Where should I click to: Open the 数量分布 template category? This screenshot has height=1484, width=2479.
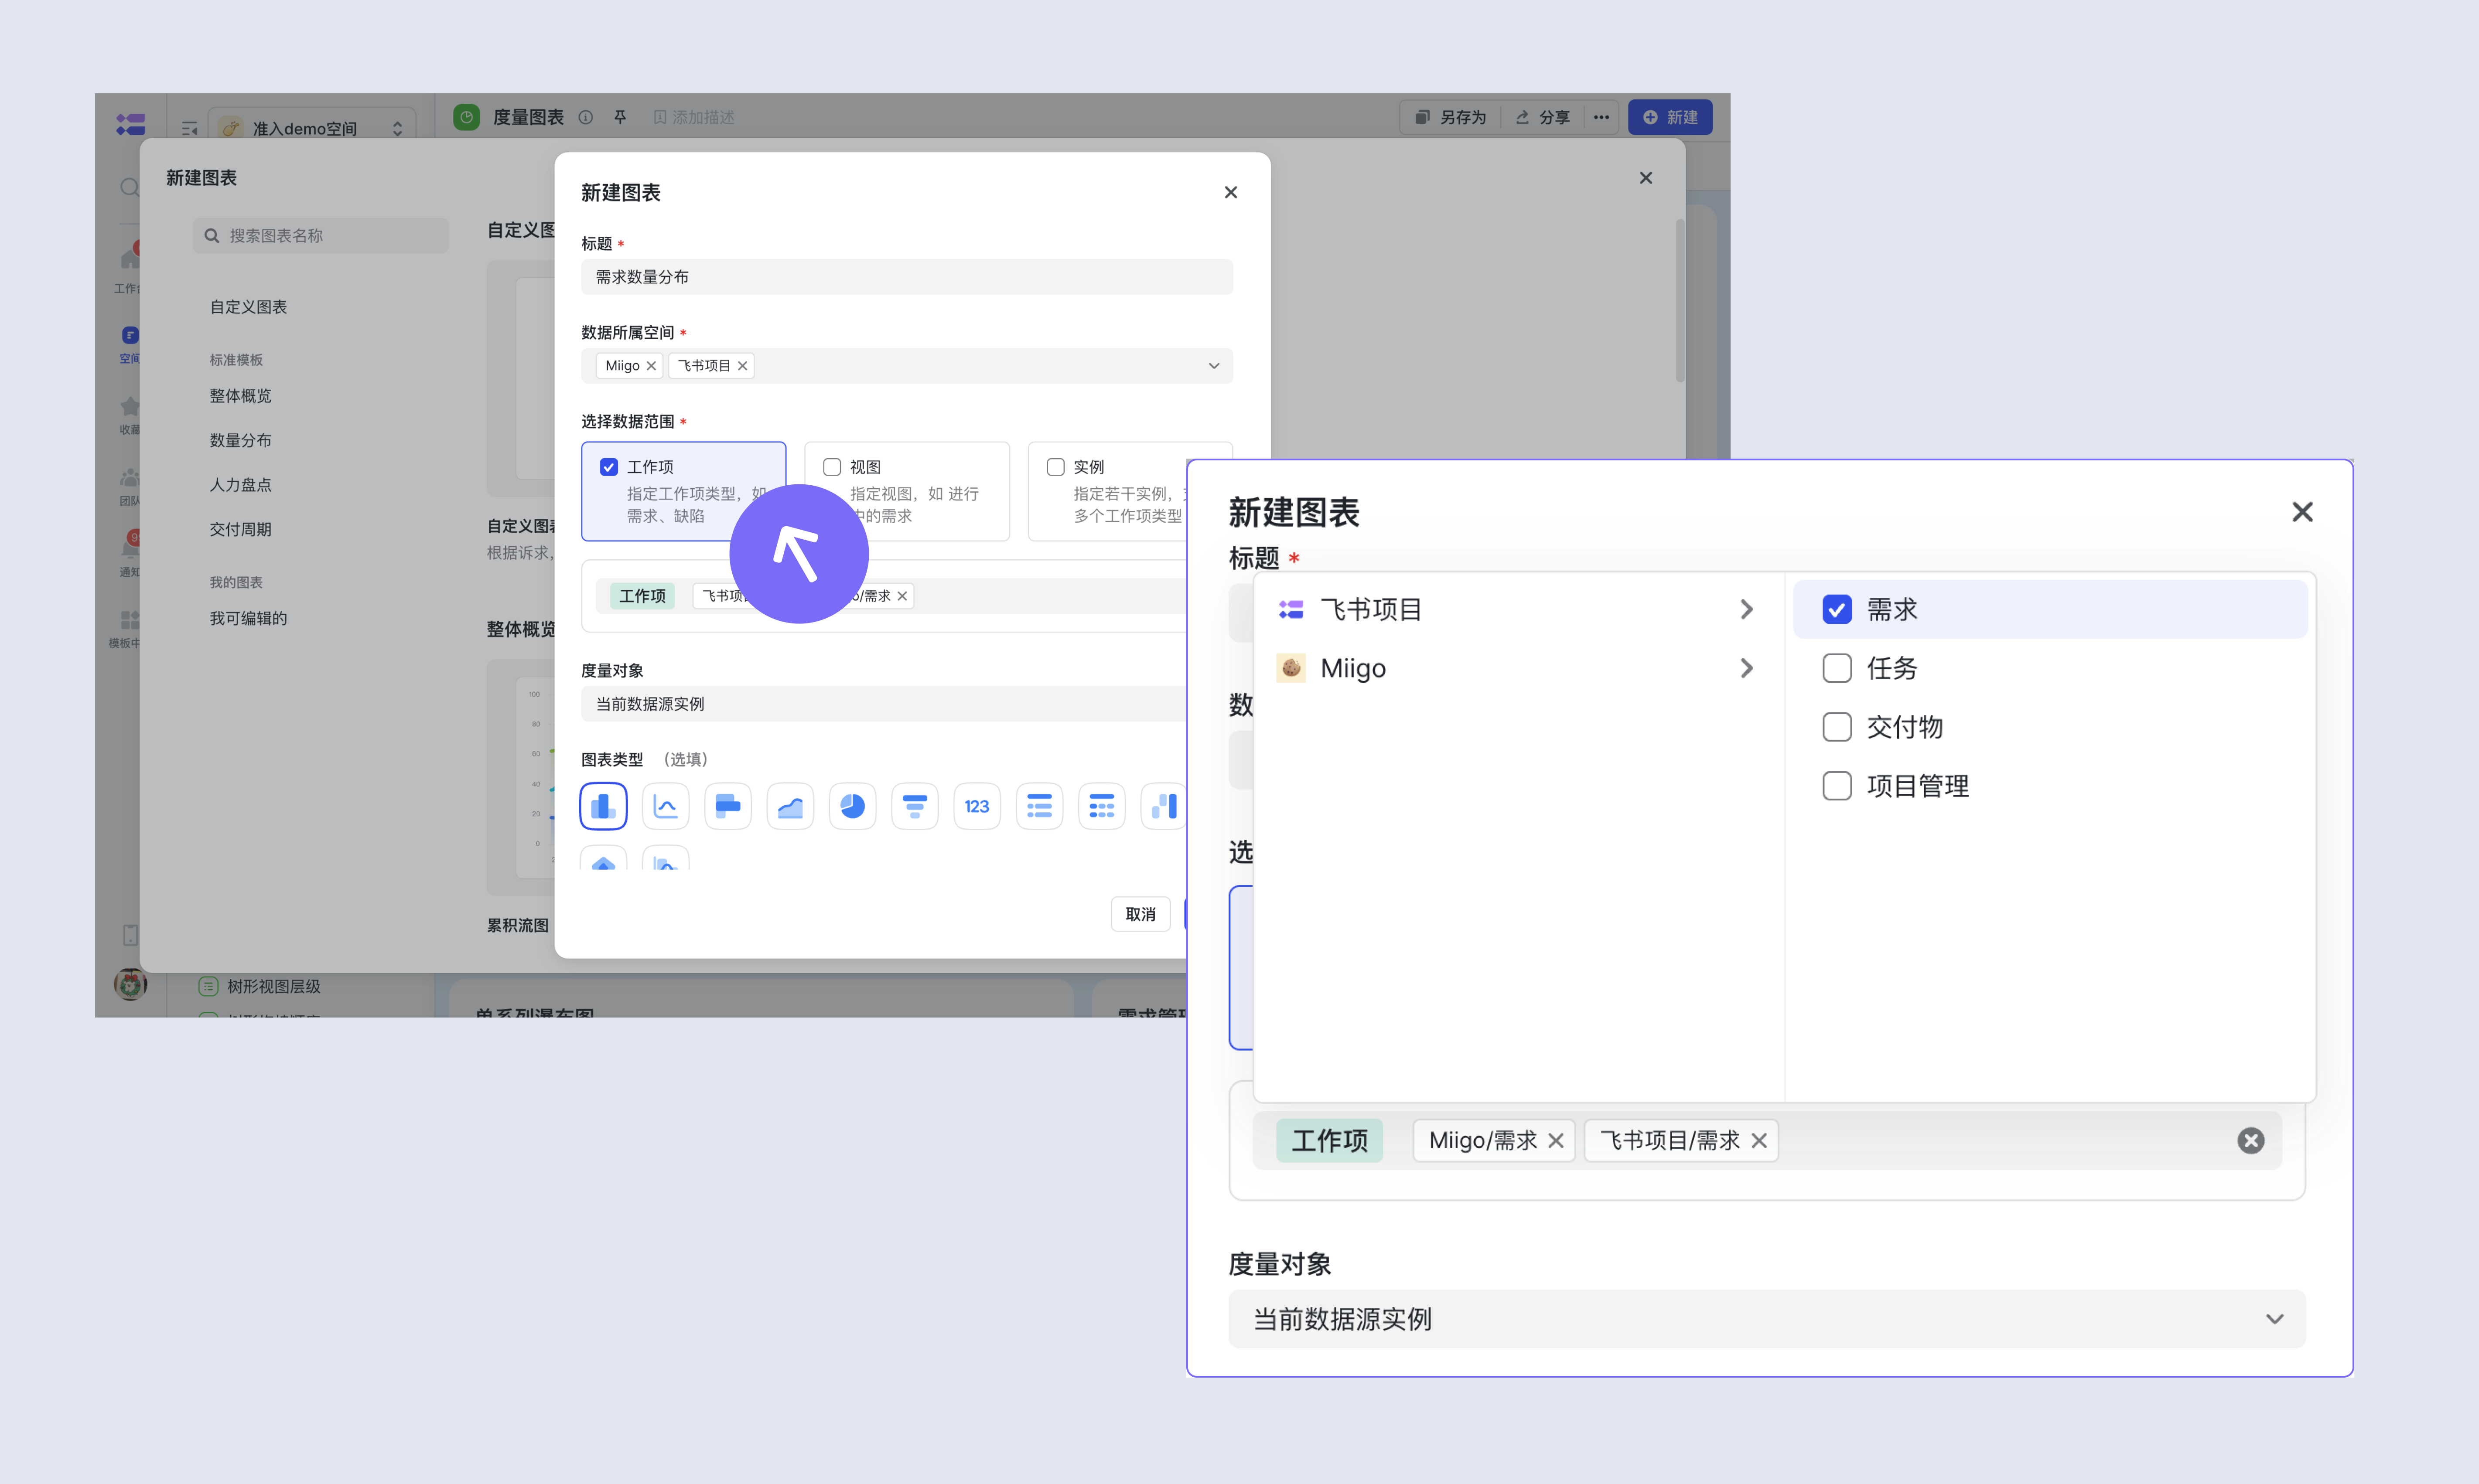pyautogui.click(x=240, y=440)
